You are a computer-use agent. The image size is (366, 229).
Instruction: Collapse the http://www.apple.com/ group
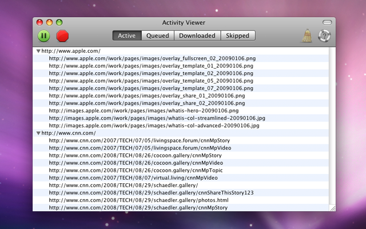tap(38, 51)
